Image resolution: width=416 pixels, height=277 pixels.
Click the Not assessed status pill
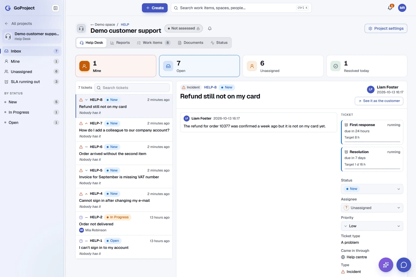coord(184,28)
